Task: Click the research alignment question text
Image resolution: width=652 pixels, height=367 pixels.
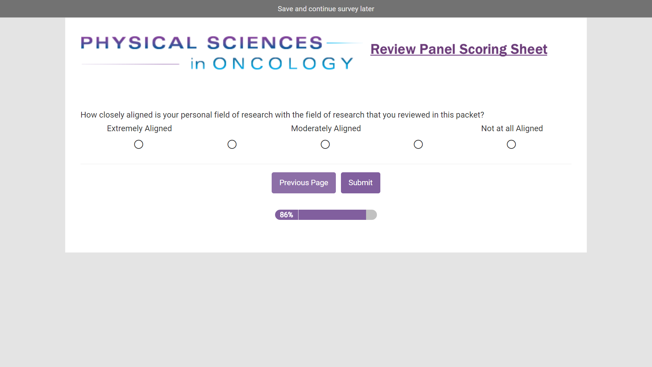Action: 282,115
